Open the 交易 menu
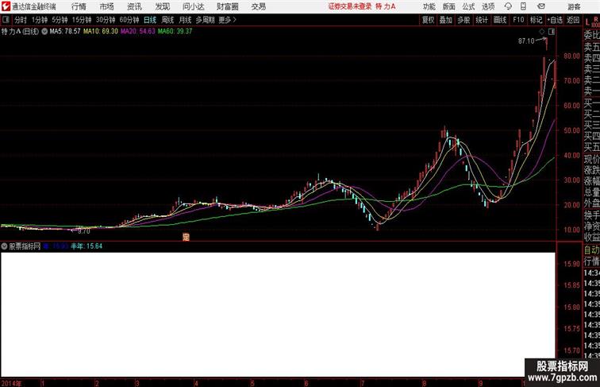This screenshot has height=387, width=600. (259, 6)
